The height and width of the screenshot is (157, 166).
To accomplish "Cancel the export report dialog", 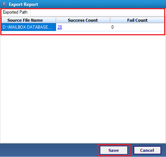I will (147, 150).
